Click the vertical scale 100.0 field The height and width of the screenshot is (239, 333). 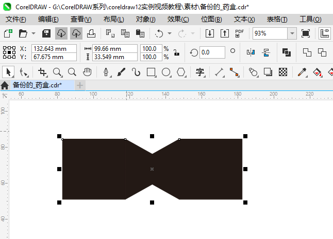point(151,57)
